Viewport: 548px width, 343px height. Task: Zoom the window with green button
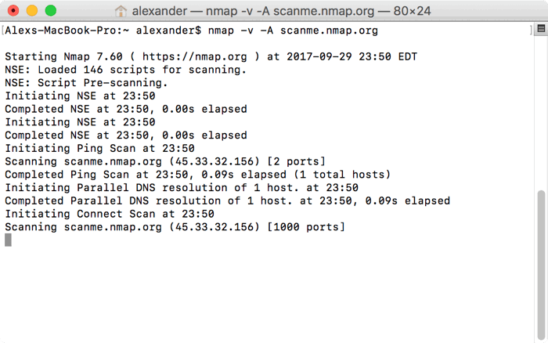[51, 11]
